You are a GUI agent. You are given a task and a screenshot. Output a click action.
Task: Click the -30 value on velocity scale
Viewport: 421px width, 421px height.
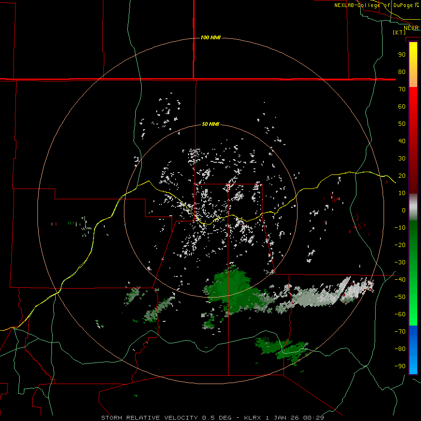(400, 262)
